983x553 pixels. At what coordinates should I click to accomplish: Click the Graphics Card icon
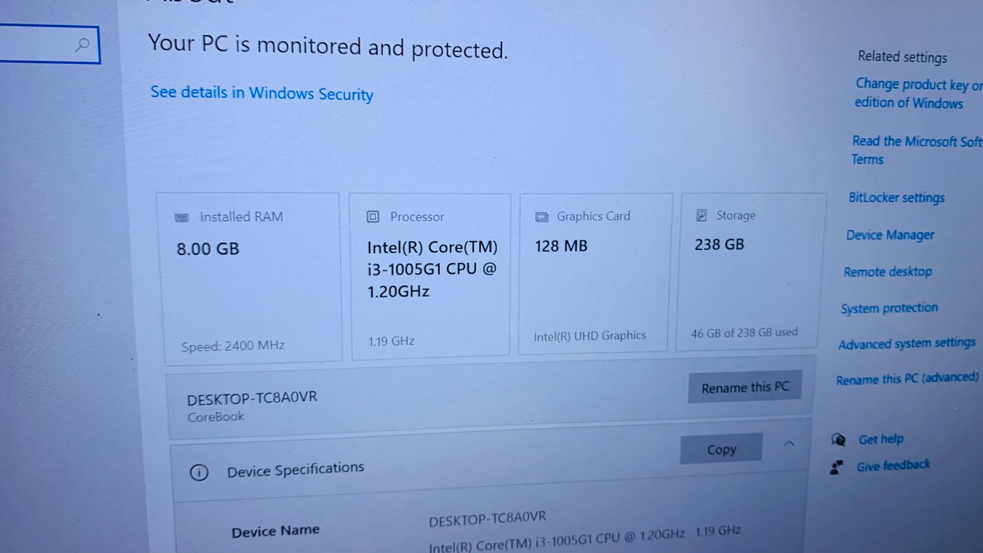pos(541,217)
